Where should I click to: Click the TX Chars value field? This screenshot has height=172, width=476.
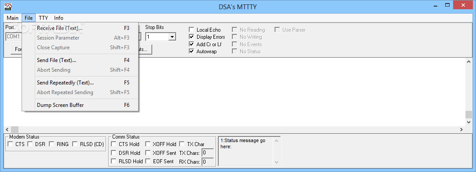click(208, 153)
